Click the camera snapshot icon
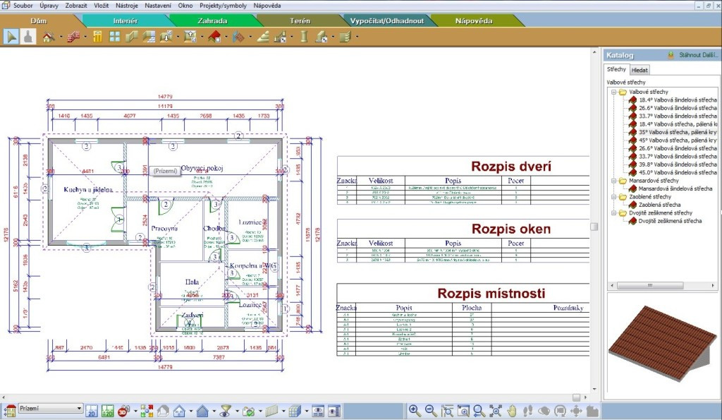 click(x=249, y=411)
